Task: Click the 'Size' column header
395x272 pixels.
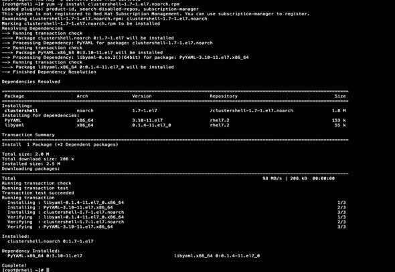Action: 340,96
